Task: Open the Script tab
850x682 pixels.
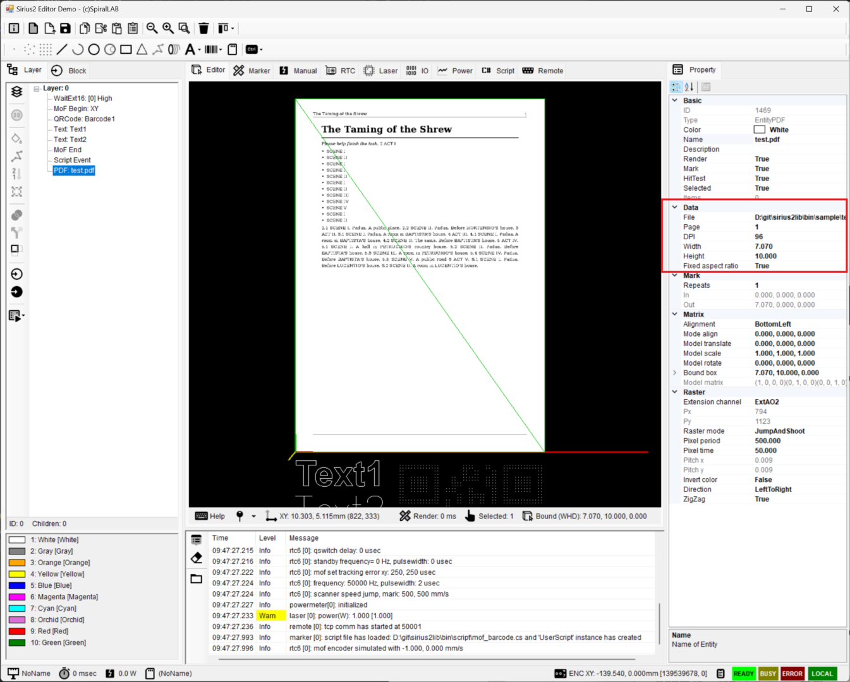Action: click(x=498, y=71)
